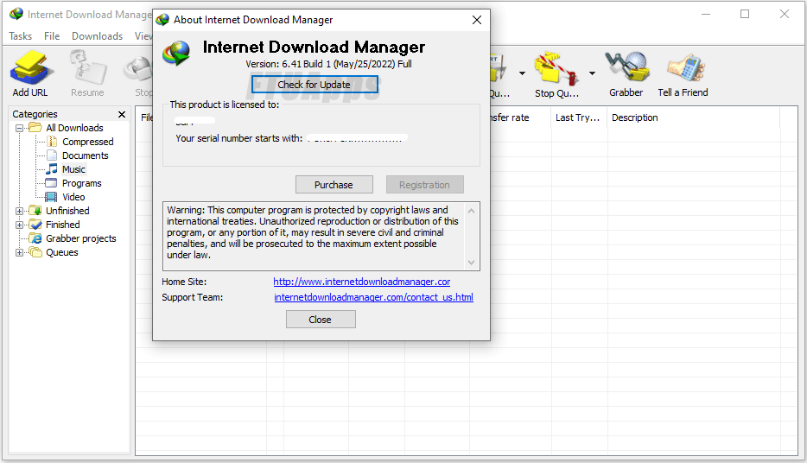Select Video in the category tree
This screenshot has width=807, height=463.
click(73, 197)
